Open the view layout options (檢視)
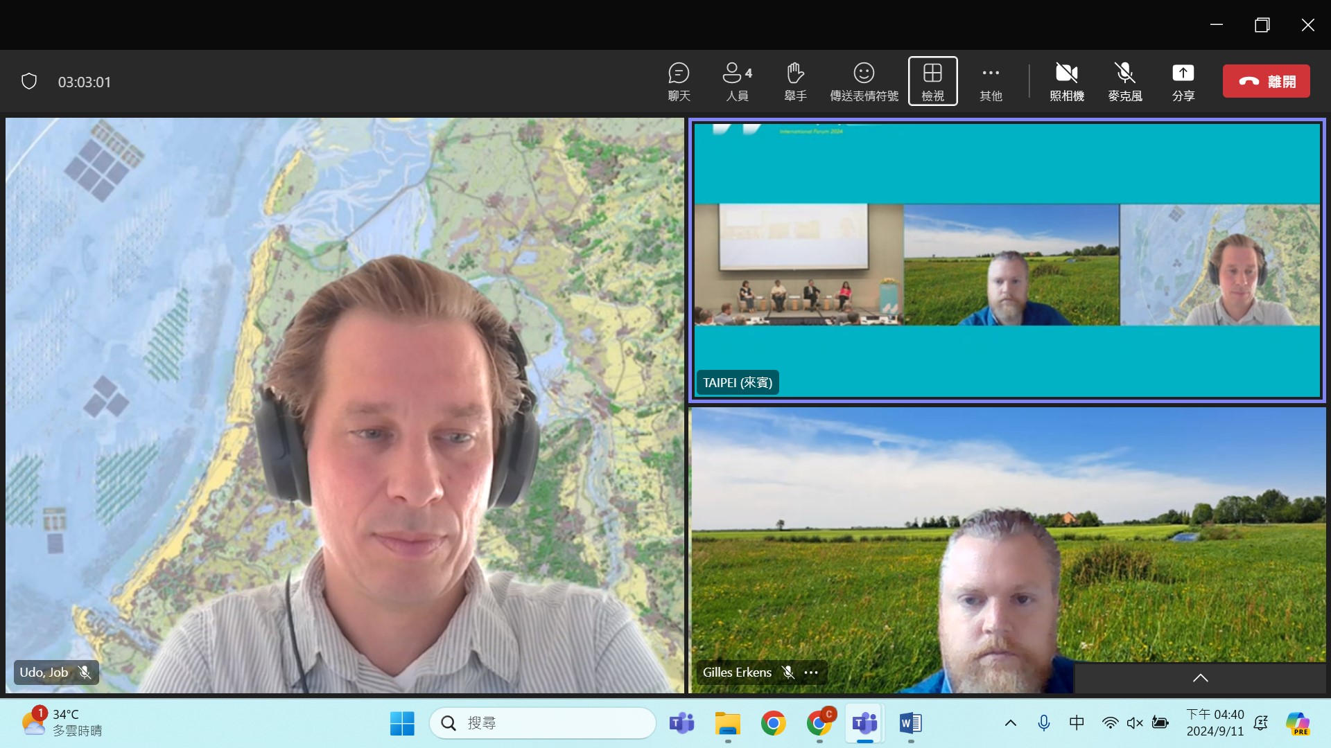 932,81
